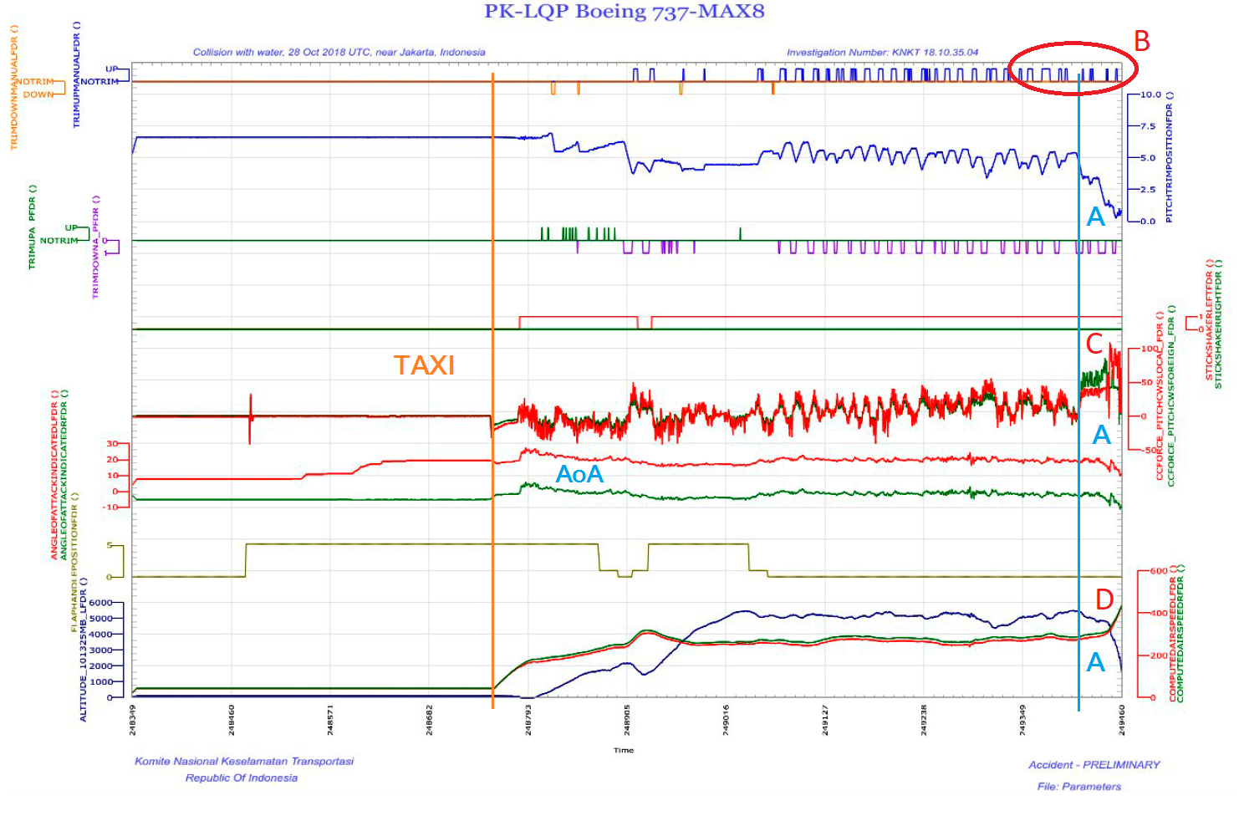Click 'Komite Nasional Keselamatan Transportasi' footer text

[244, 761]
